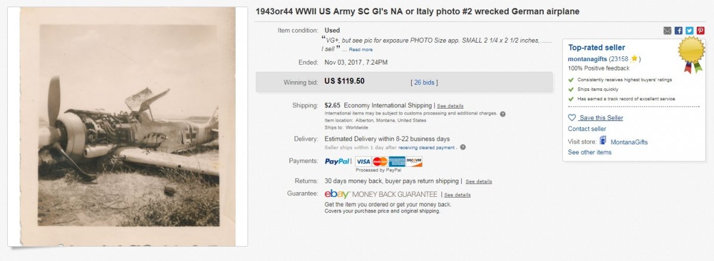This screenshot has width=714, height=261.
Task: See details for shipping
Action: coord(450,106)
